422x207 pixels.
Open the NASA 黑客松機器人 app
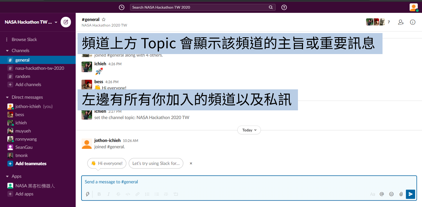[38, 186]
